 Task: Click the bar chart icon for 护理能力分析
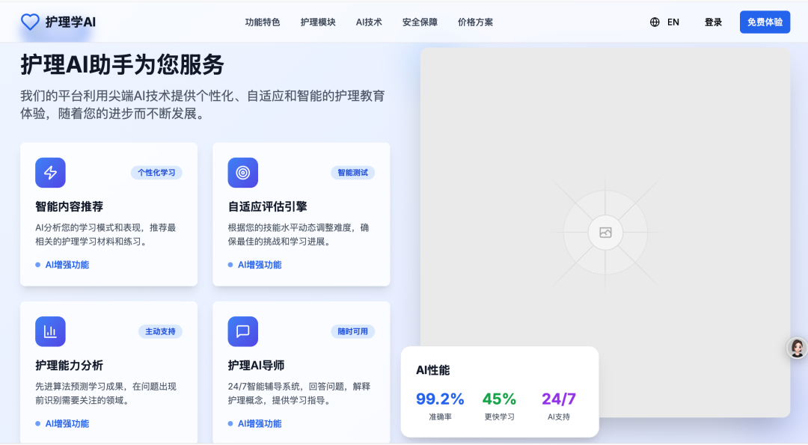50,331
